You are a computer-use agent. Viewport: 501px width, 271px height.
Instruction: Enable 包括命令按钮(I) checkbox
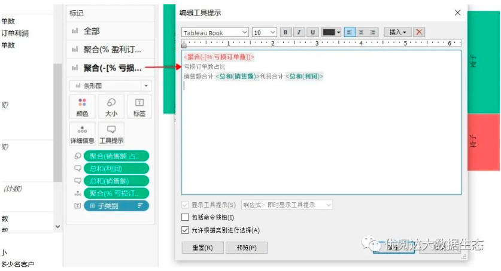(x=185, y=217)
